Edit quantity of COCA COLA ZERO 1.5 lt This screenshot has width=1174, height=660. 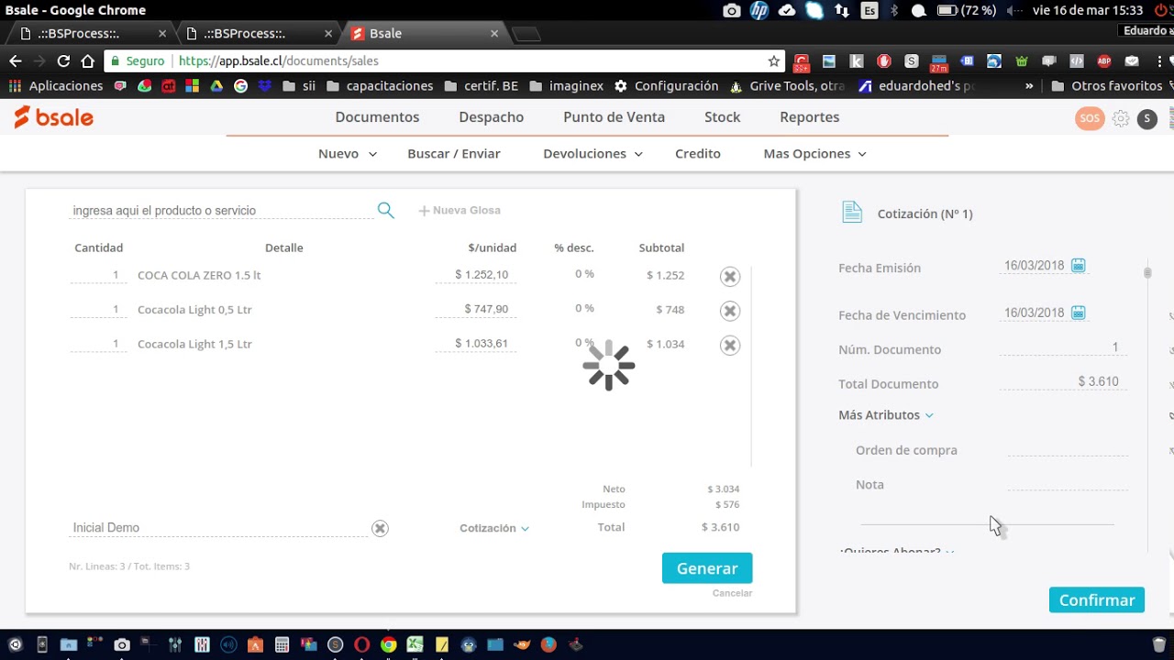pos(98,275)
